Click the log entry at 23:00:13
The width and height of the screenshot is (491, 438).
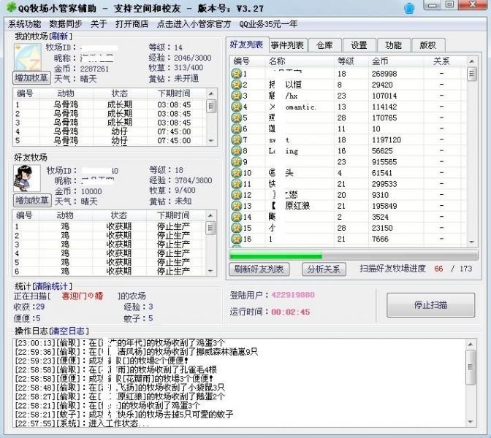[120, 342]
